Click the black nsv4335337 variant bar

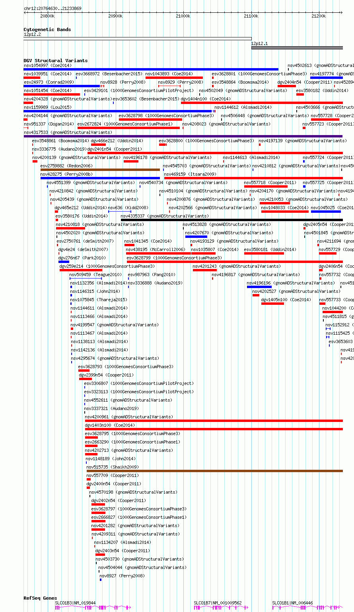click(x=231, y=220)
